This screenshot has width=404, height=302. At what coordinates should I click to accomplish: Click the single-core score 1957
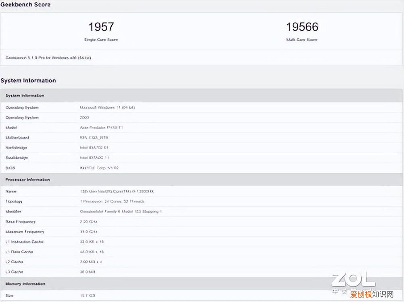point(101,27)
